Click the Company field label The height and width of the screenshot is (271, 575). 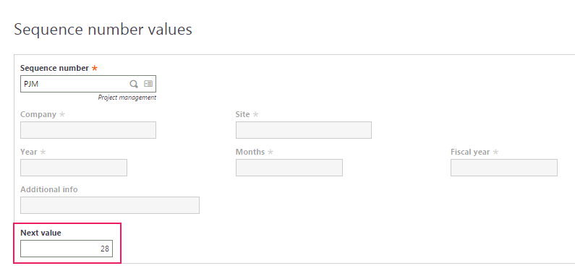[x=38, y=114]
